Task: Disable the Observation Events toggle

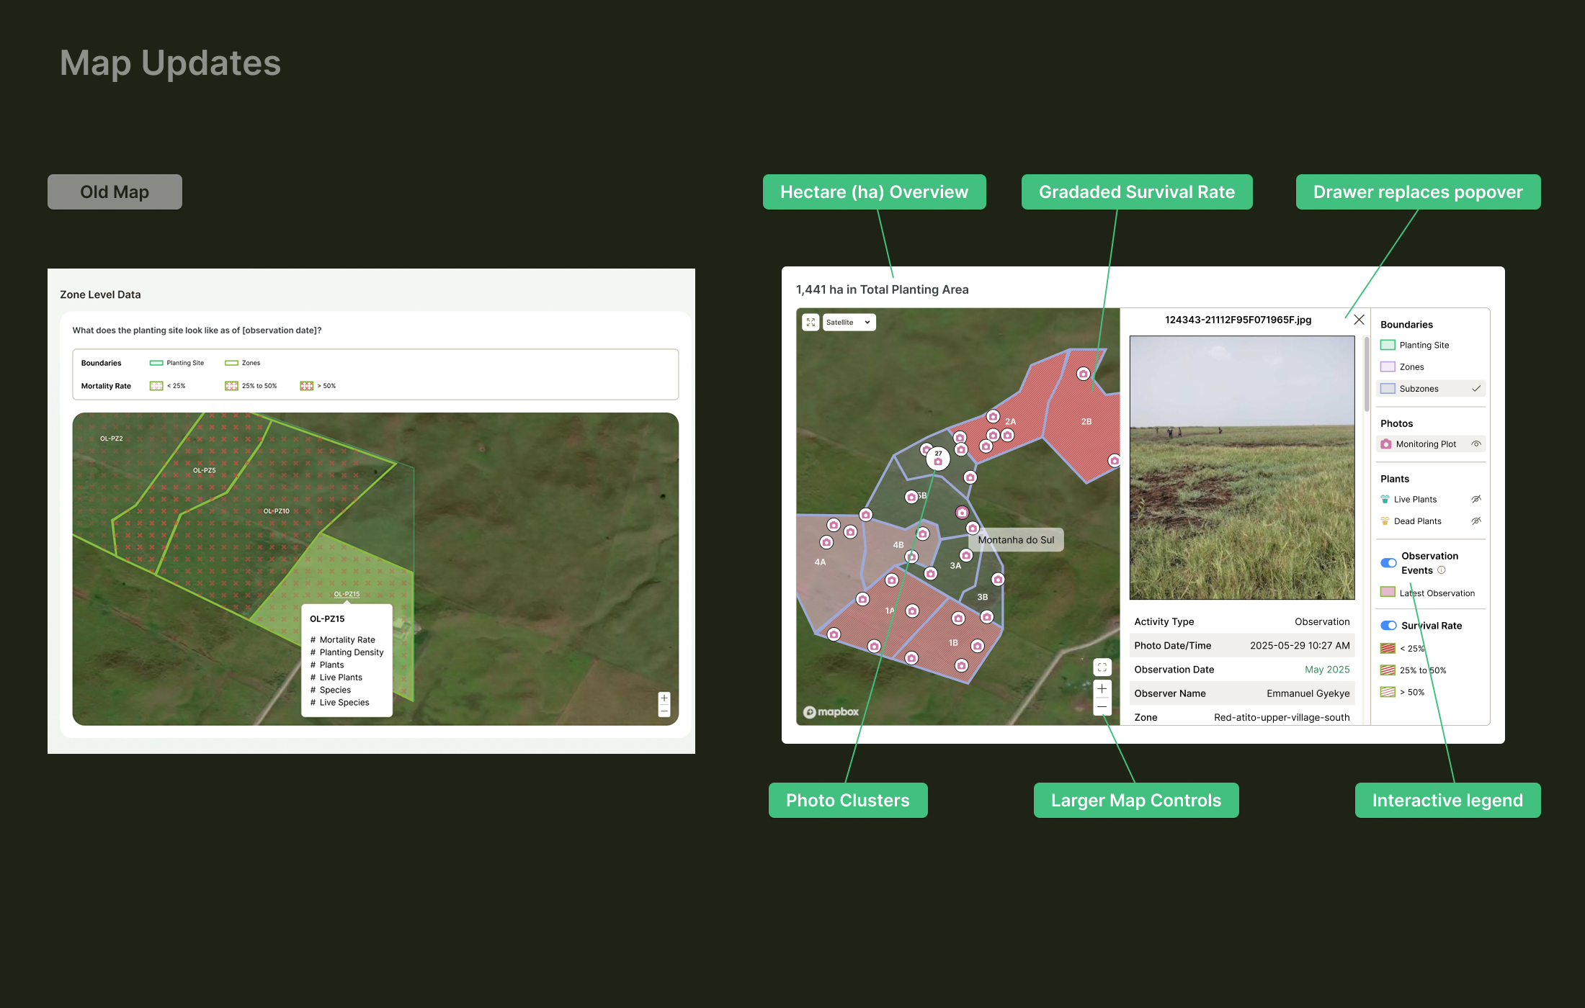Action: coord(1389,563)
